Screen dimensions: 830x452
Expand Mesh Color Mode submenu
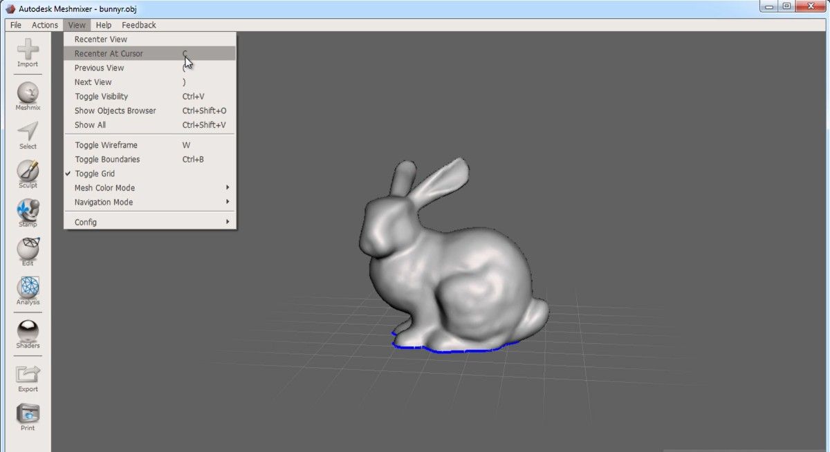150,188
